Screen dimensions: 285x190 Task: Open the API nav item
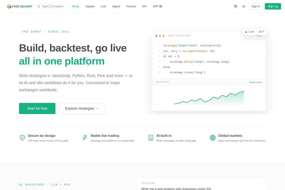(x=144, y=6)
